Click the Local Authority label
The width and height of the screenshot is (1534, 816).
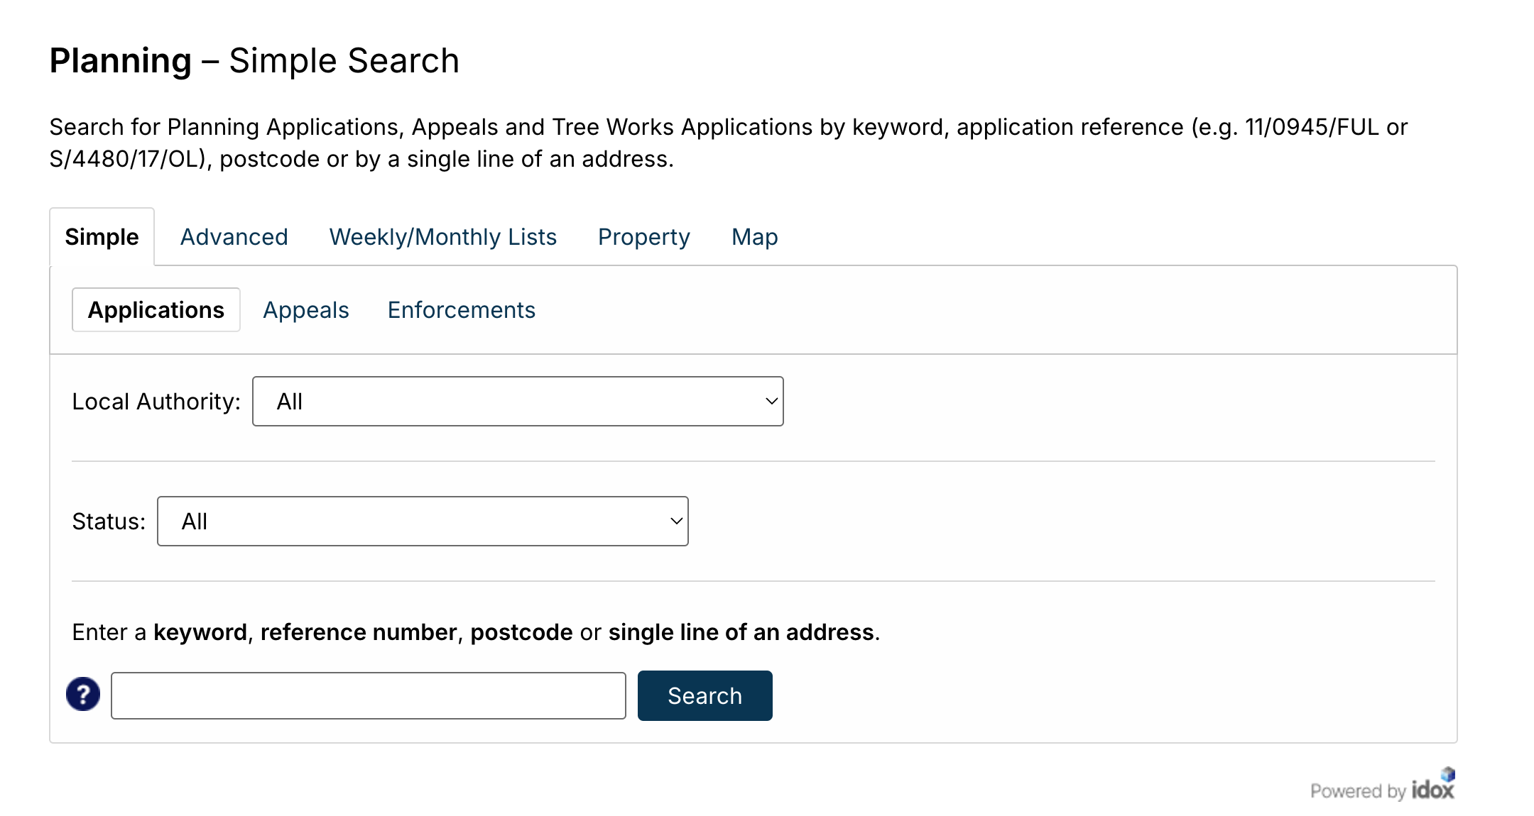[156, 402]
